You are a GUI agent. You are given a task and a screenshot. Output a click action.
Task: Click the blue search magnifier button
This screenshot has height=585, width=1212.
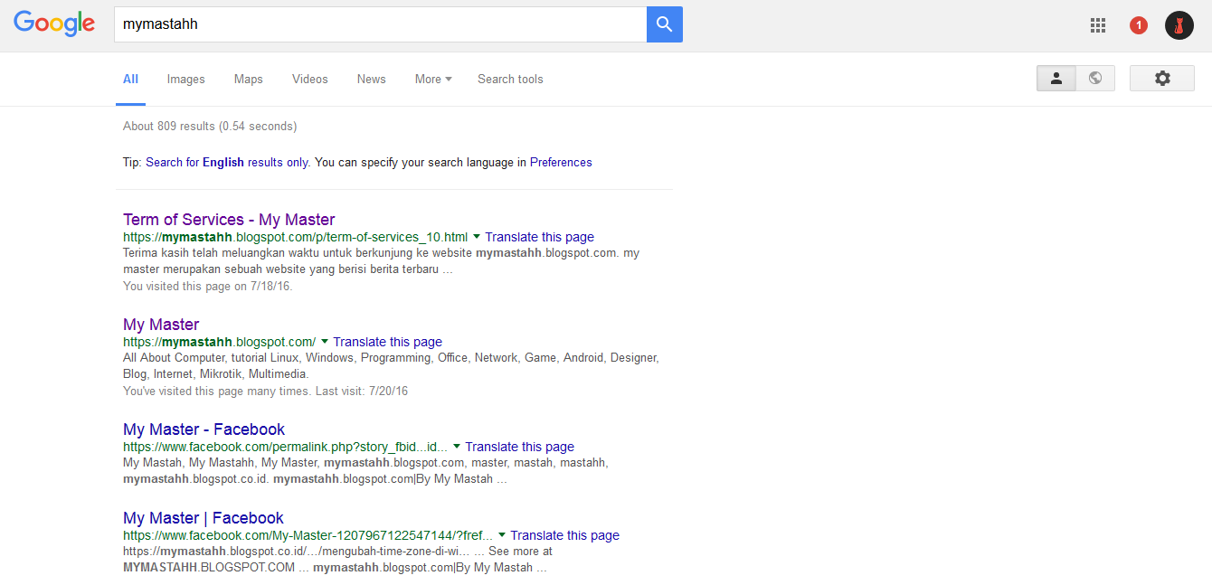[x=665, y=24]
